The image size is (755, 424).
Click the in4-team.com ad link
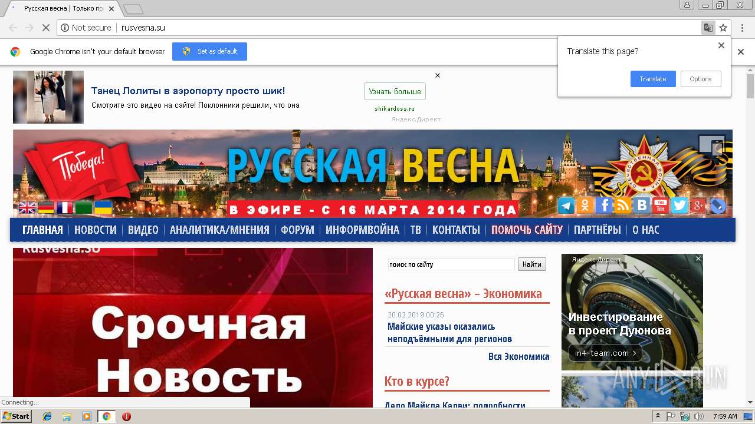point(605,353)
